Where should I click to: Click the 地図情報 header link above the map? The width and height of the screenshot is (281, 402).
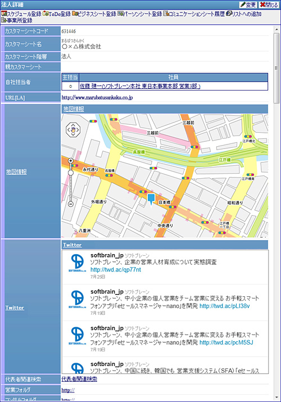tap(74, 109)
